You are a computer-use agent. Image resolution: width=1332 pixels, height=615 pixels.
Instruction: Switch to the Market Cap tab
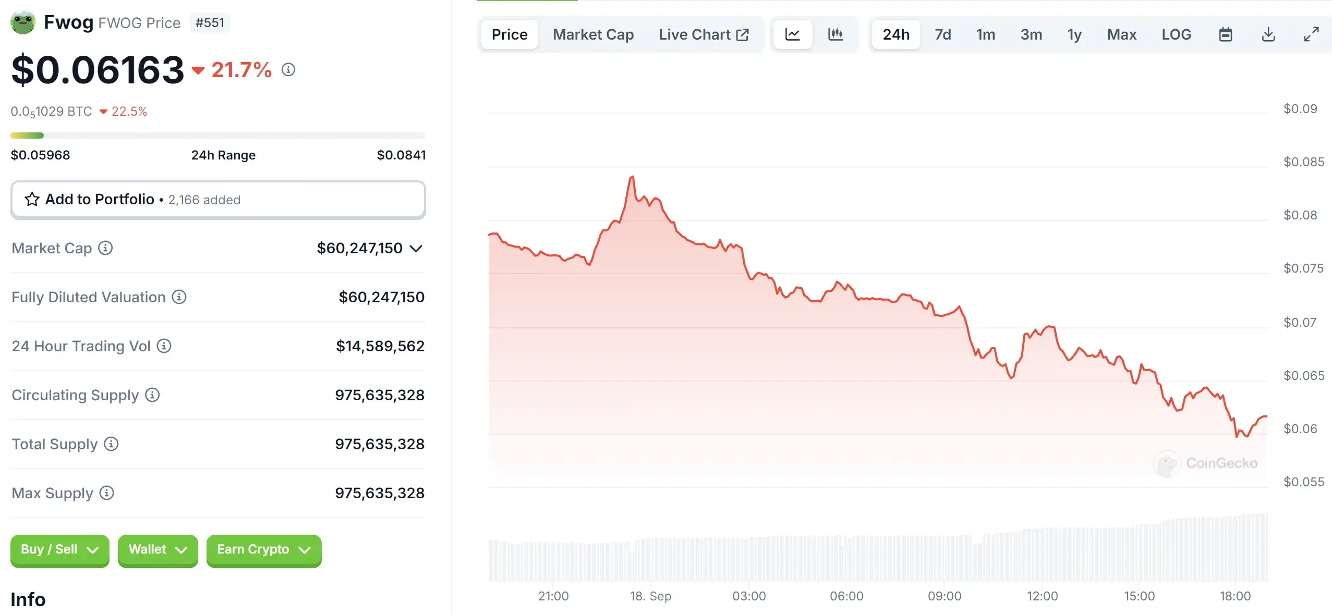pyautogui.click(x=593, y=34)
